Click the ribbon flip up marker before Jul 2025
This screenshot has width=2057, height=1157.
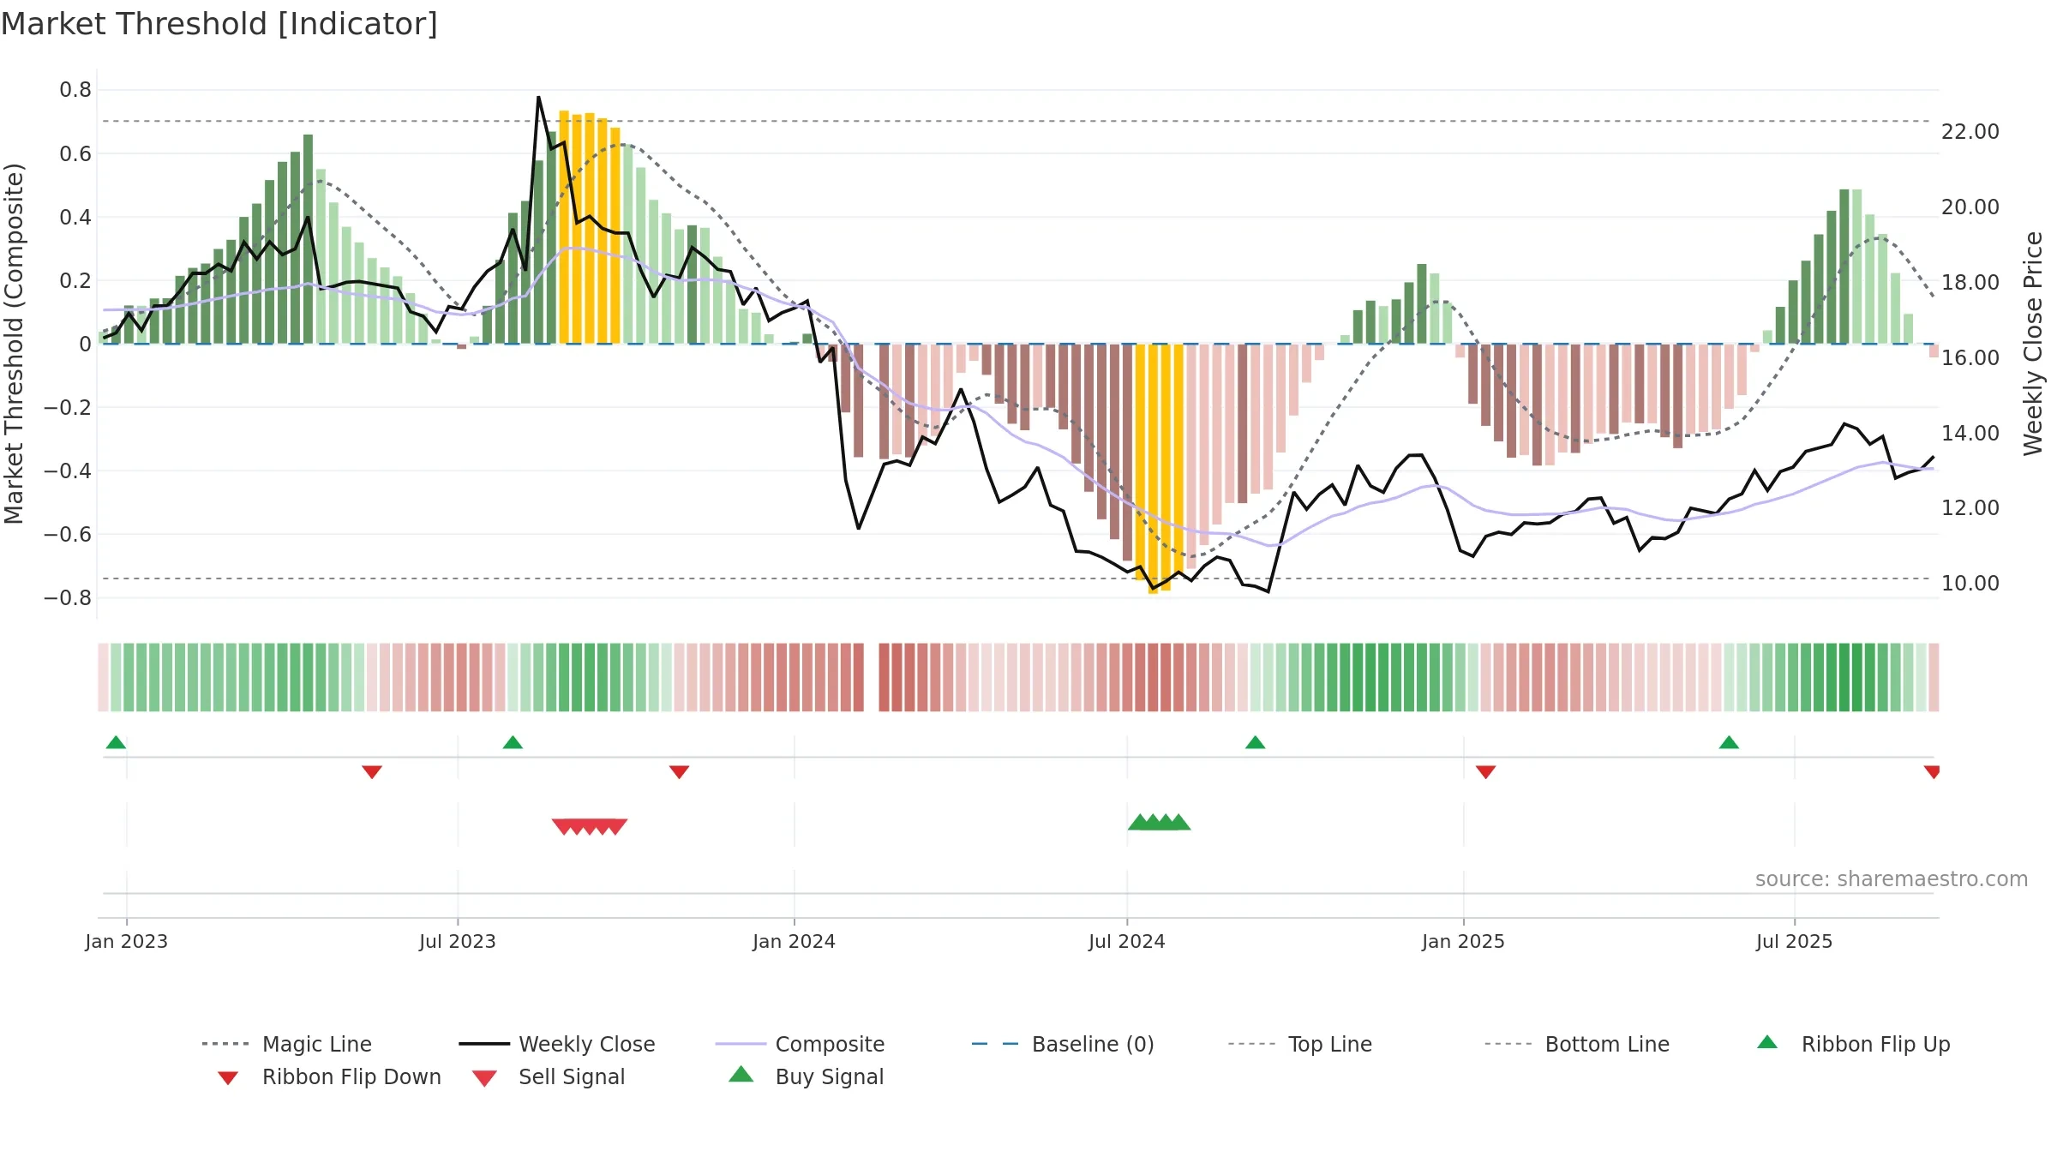(x=1729, y=742)
